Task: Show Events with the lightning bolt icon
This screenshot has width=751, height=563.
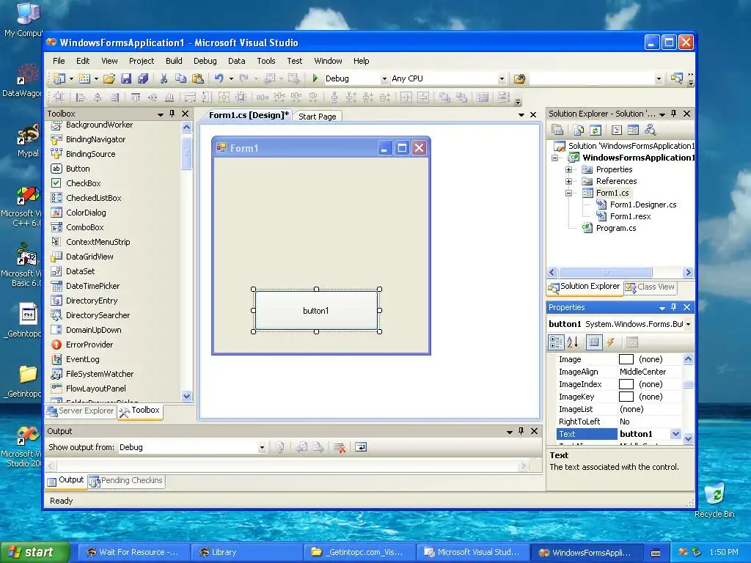Action: click(611, 342)
